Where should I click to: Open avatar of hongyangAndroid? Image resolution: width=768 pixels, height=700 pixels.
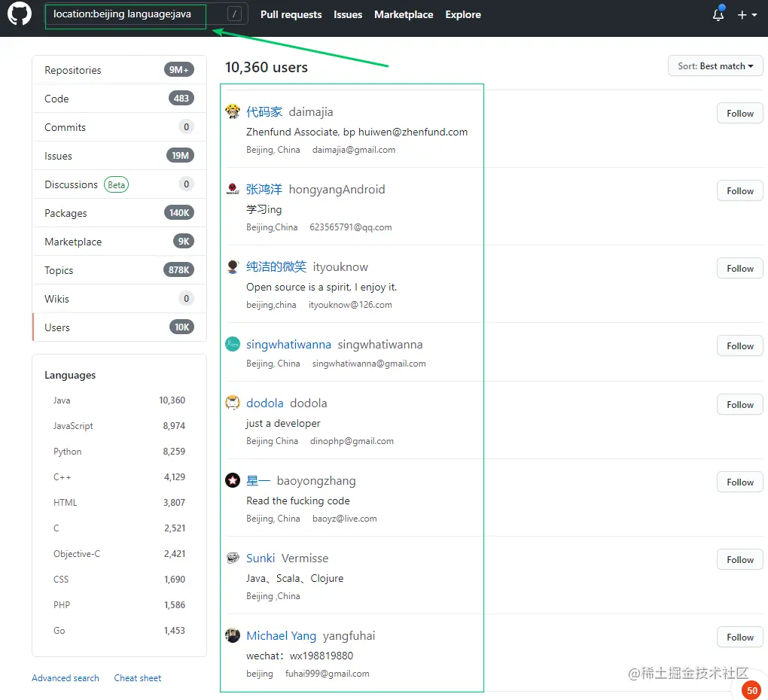pos(233,188)
